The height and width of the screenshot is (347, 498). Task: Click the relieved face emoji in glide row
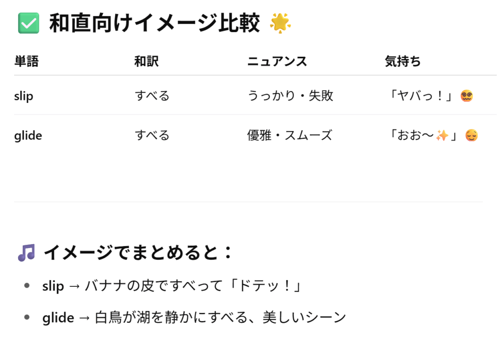[471, 135]
